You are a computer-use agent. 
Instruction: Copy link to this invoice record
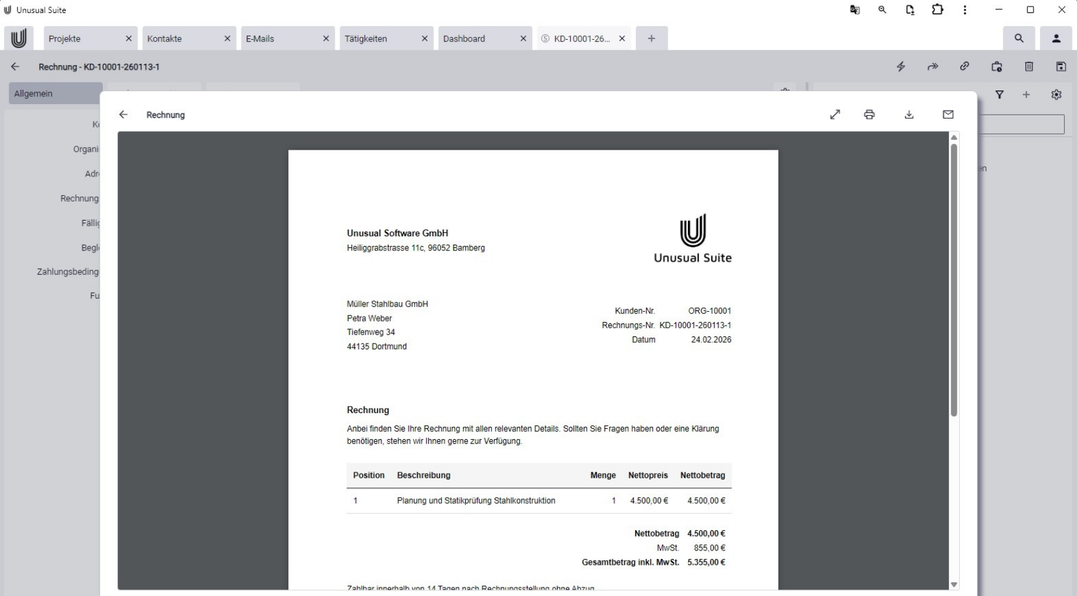[x=964, y=66]
